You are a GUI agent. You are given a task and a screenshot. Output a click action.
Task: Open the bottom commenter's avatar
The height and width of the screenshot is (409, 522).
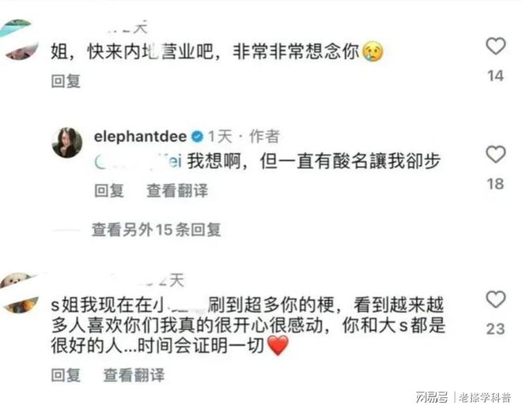tap(18, 293)
